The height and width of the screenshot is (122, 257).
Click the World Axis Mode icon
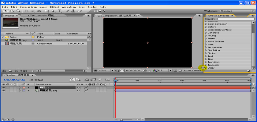point(100,11)
